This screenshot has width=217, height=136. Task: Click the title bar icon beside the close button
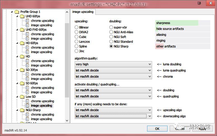199,3
